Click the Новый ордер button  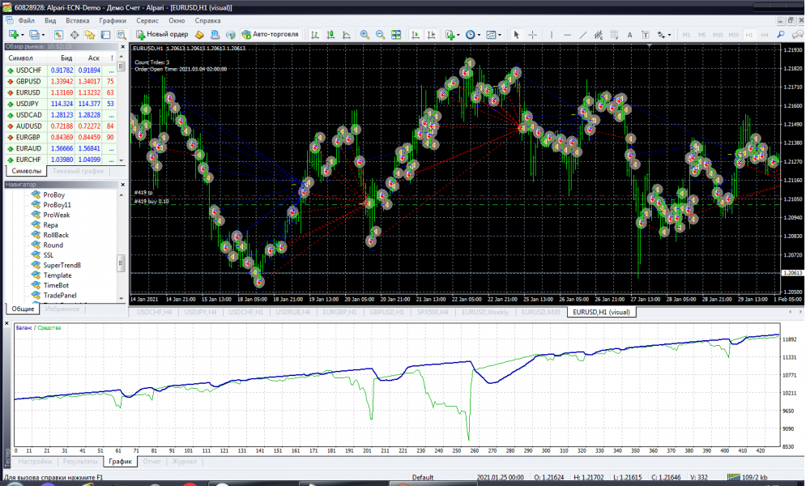162,35
